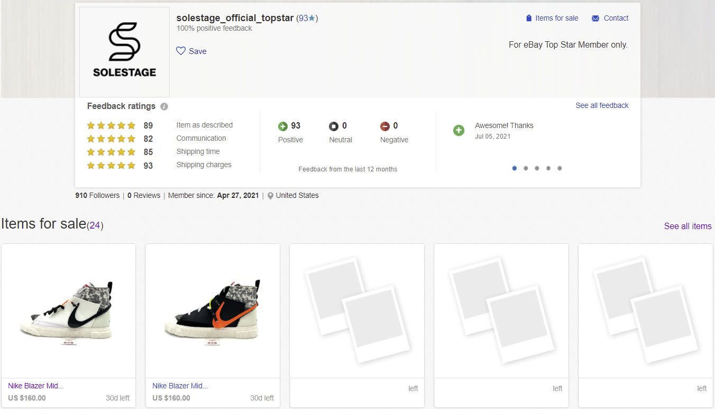Click the 910 Followers text

[x=97, y=195]
